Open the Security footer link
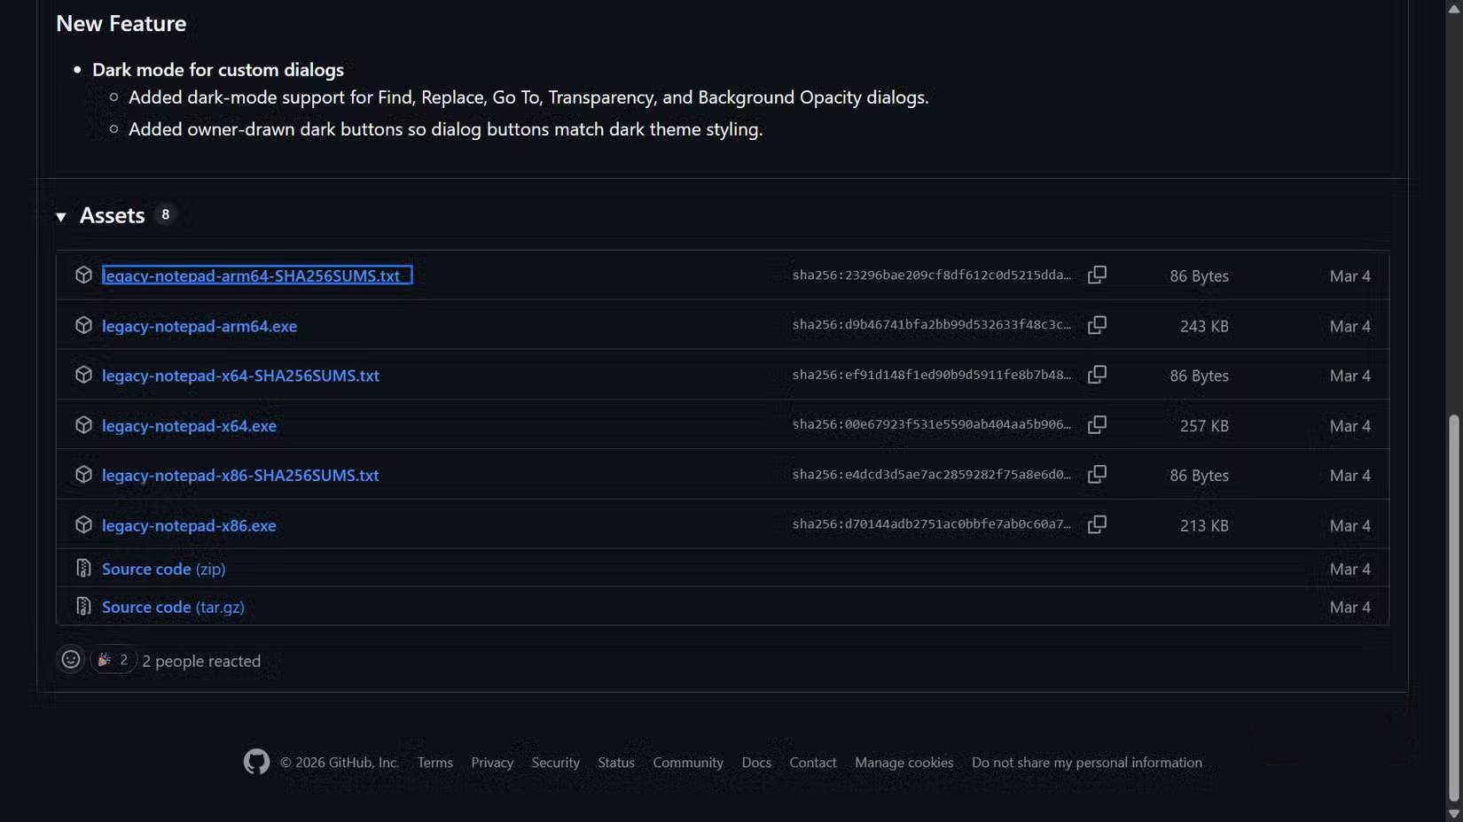The height and width of the screenshot is (822, 1463). (x=556, y=763)
